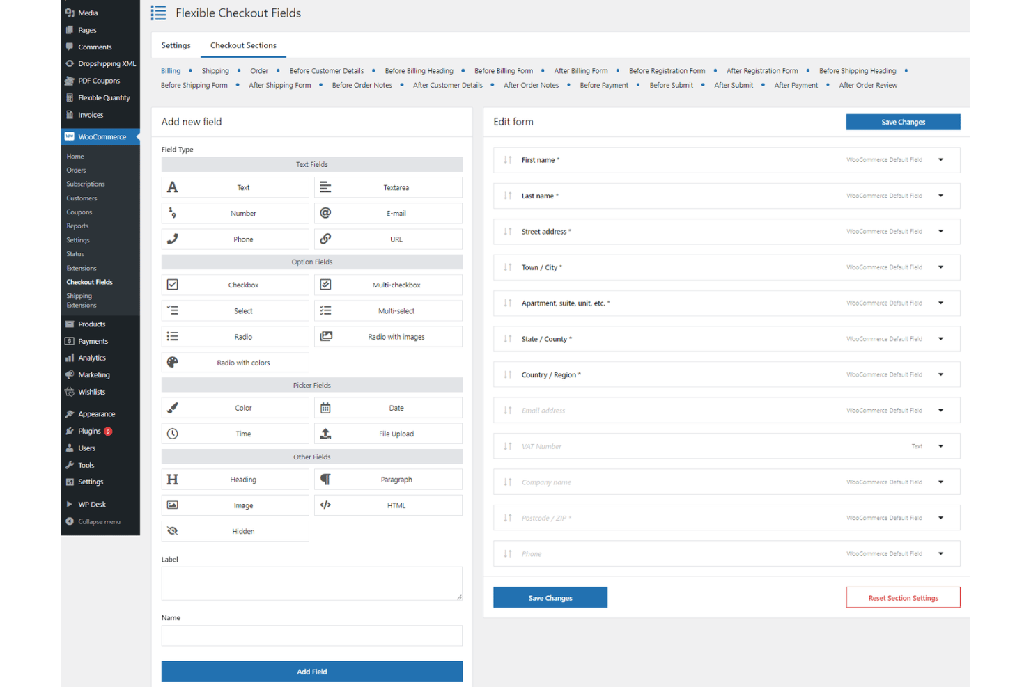Select the Radio with colors palette icon
Viewport: 1031px width, 687px height.
173,362
